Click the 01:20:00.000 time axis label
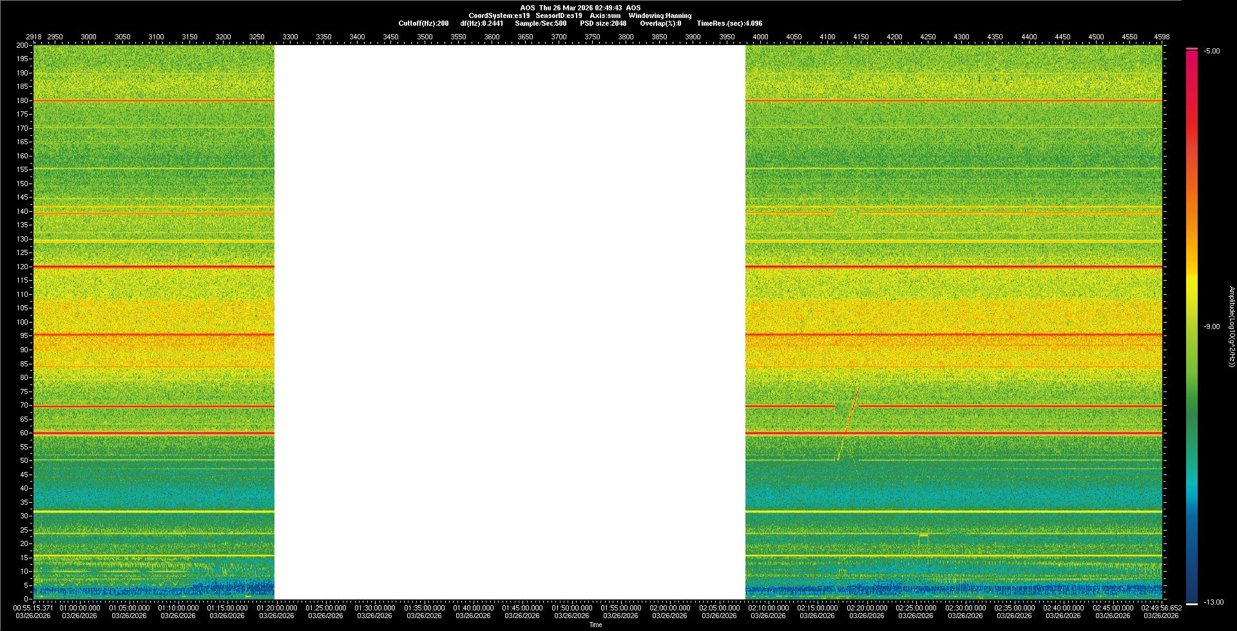 [276, 608]
